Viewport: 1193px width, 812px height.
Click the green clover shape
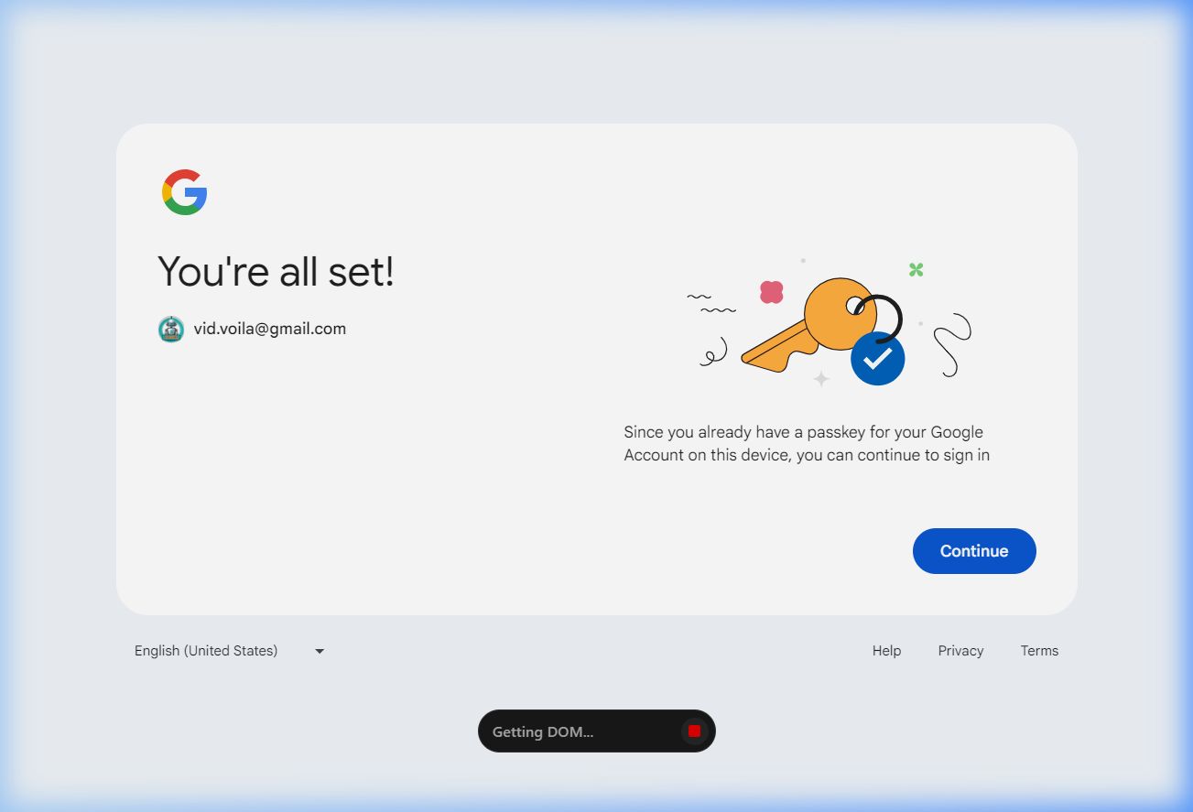[x=916, y=269]
